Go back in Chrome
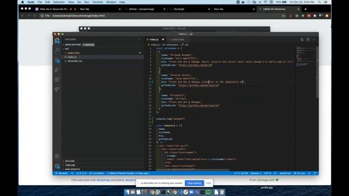This screenshot has width=349, height=196. 22,16
